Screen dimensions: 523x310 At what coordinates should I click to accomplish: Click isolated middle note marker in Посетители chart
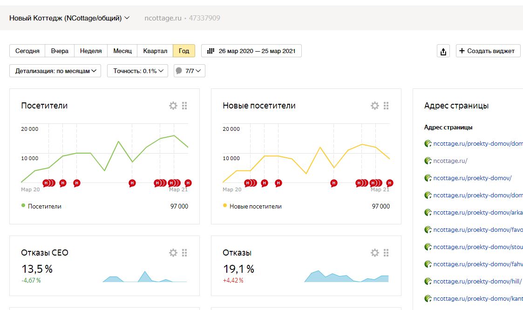pos(132,183)
